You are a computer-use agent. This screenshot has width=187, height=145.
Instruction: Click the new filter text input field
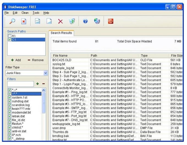tap(21, 84)
